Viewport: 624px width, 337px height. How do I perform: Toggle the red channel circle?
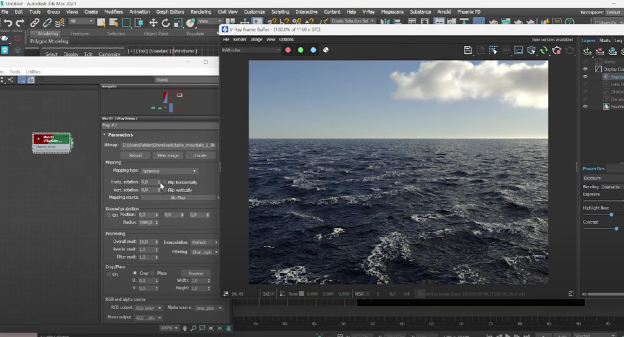pyautogui.click(x=288, y=50)
